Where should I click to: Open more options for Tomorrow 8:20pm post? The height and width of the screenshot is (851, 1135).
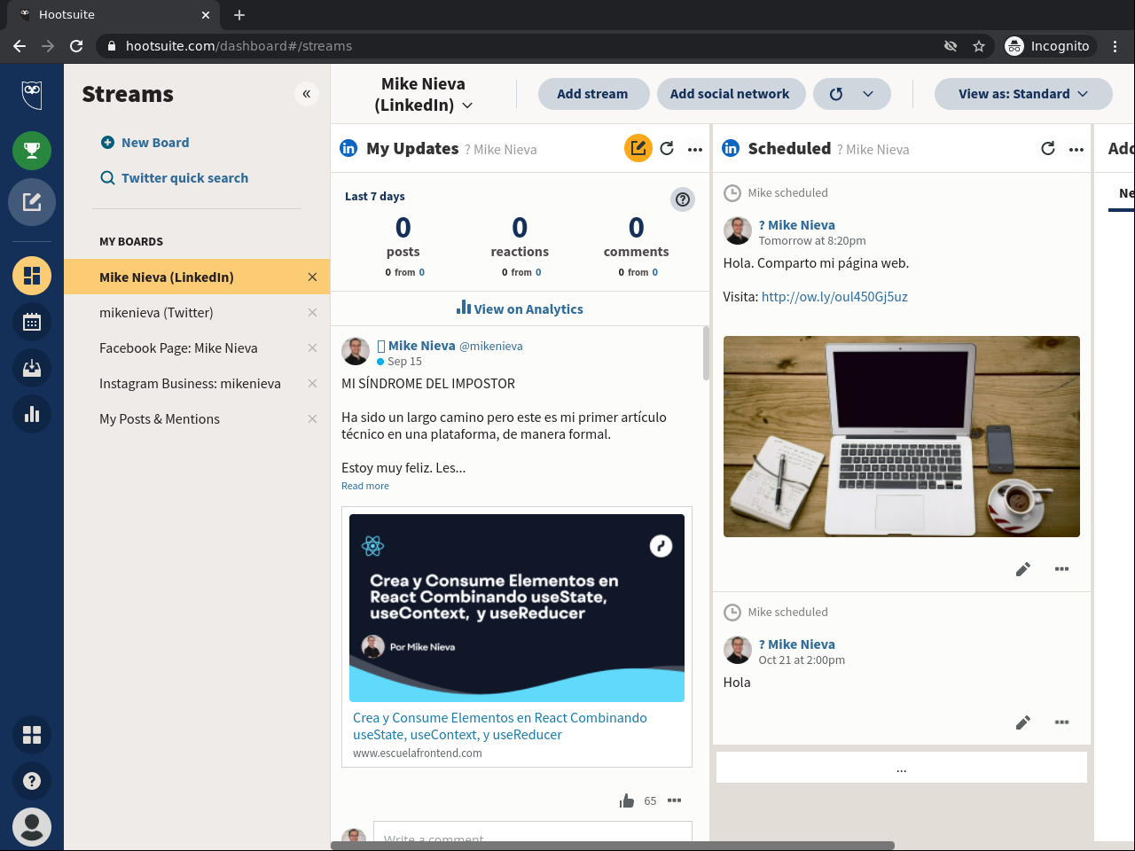[1061, 569]
